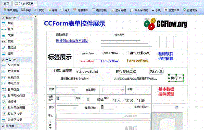Select the 指针 pointer tool
The image size is (204, 130).
[10, 23]
